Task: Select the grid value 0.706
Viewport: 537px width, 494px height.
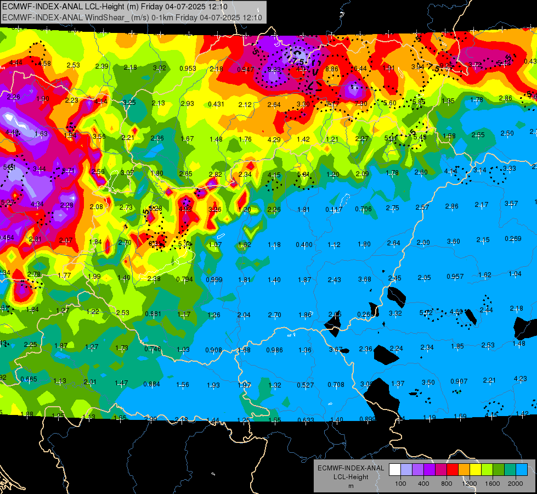Action: point(363,209)
